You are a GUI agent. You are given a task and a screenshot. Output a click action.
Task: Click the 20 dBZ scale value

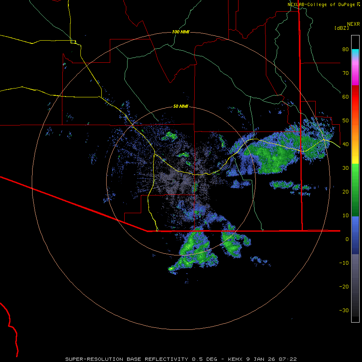(x=346, y=191)
